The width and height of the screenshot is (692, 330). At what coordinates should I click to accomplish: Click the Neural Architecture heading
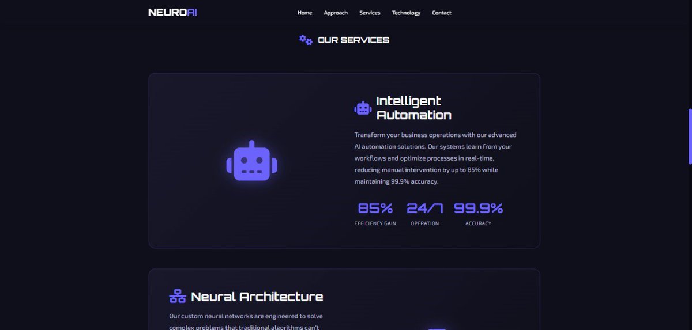coord(257,297)
